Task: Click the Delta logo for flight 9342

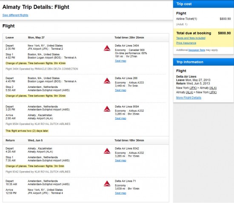Action: 107,151
